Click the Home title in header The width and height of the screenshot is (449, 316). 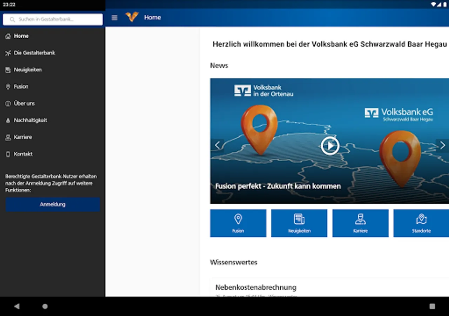tap(153, 18)
